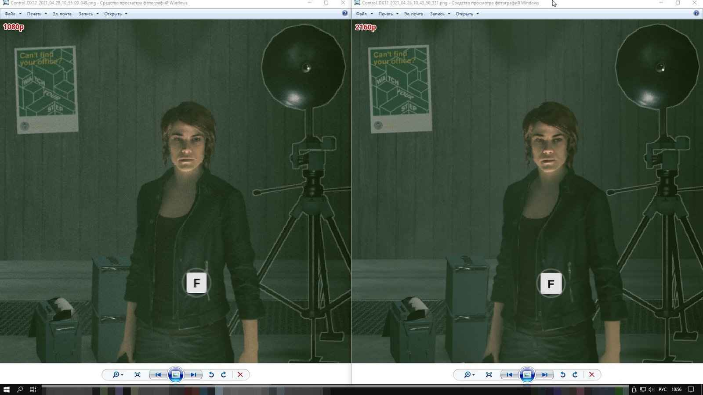Maximize the right photo viewer window

click(x=678, y=3)
